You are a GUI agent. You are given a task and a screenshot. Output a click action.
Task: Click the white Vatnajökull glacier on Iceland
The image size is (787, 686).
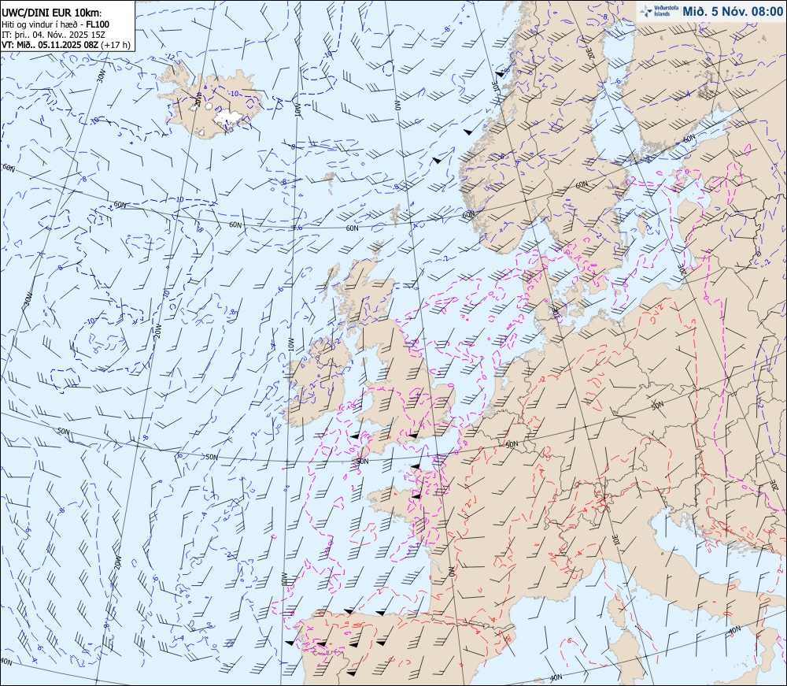tap(229, 118)
